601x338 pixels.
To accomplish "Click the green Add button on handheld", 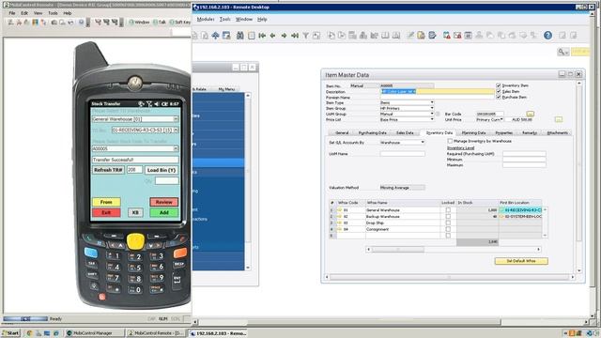I will [164, 213].
